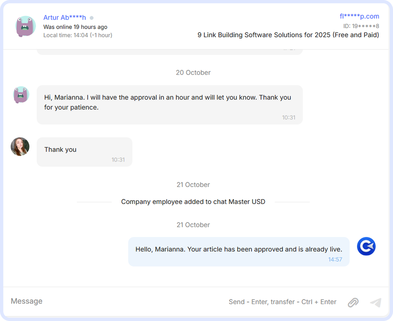Click the blue C logo beside the sent message
This screenshot has height=321, width=393.
366,246
